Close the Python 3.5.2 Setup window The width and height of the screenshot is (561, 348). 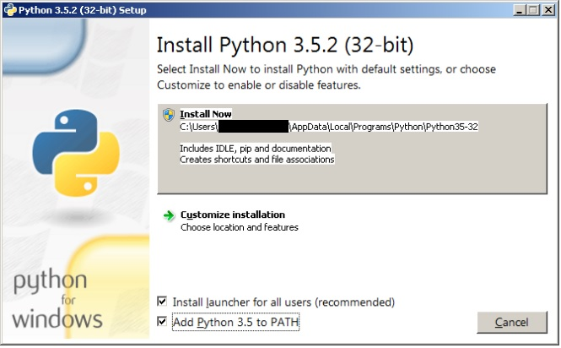(x=547, y=9)
